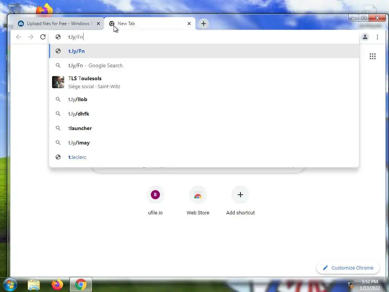Open the Chrome profile avatar menu

[365, 37]
